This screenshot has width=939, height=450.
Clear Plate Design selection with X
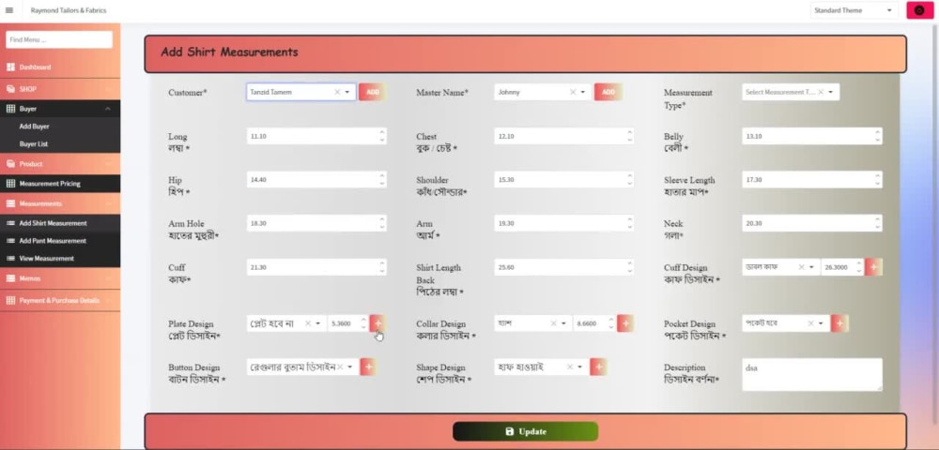point(308,323)
